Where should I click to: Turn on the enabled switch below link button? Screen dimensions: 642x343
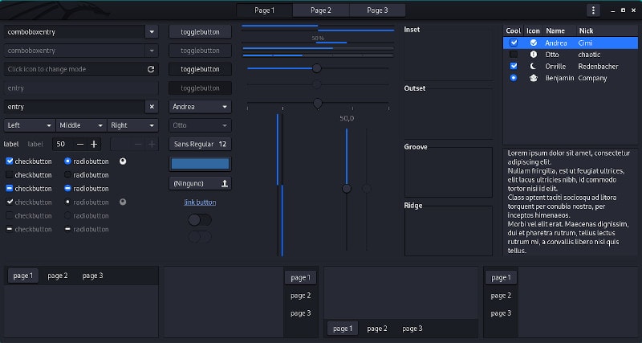(200, 219)
